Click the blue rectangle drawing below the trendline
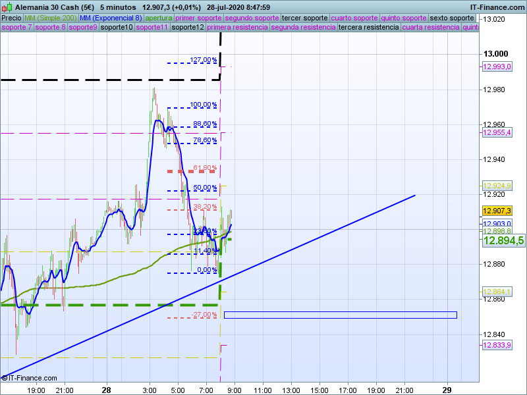The height and width of the screenshot is (395, 527). coord(340,315)
